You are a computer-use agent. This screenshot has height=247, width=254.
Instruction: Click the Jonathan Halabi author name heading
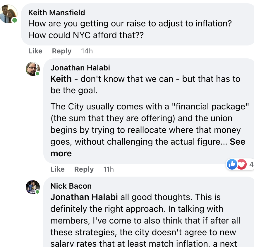pos(80,68)
